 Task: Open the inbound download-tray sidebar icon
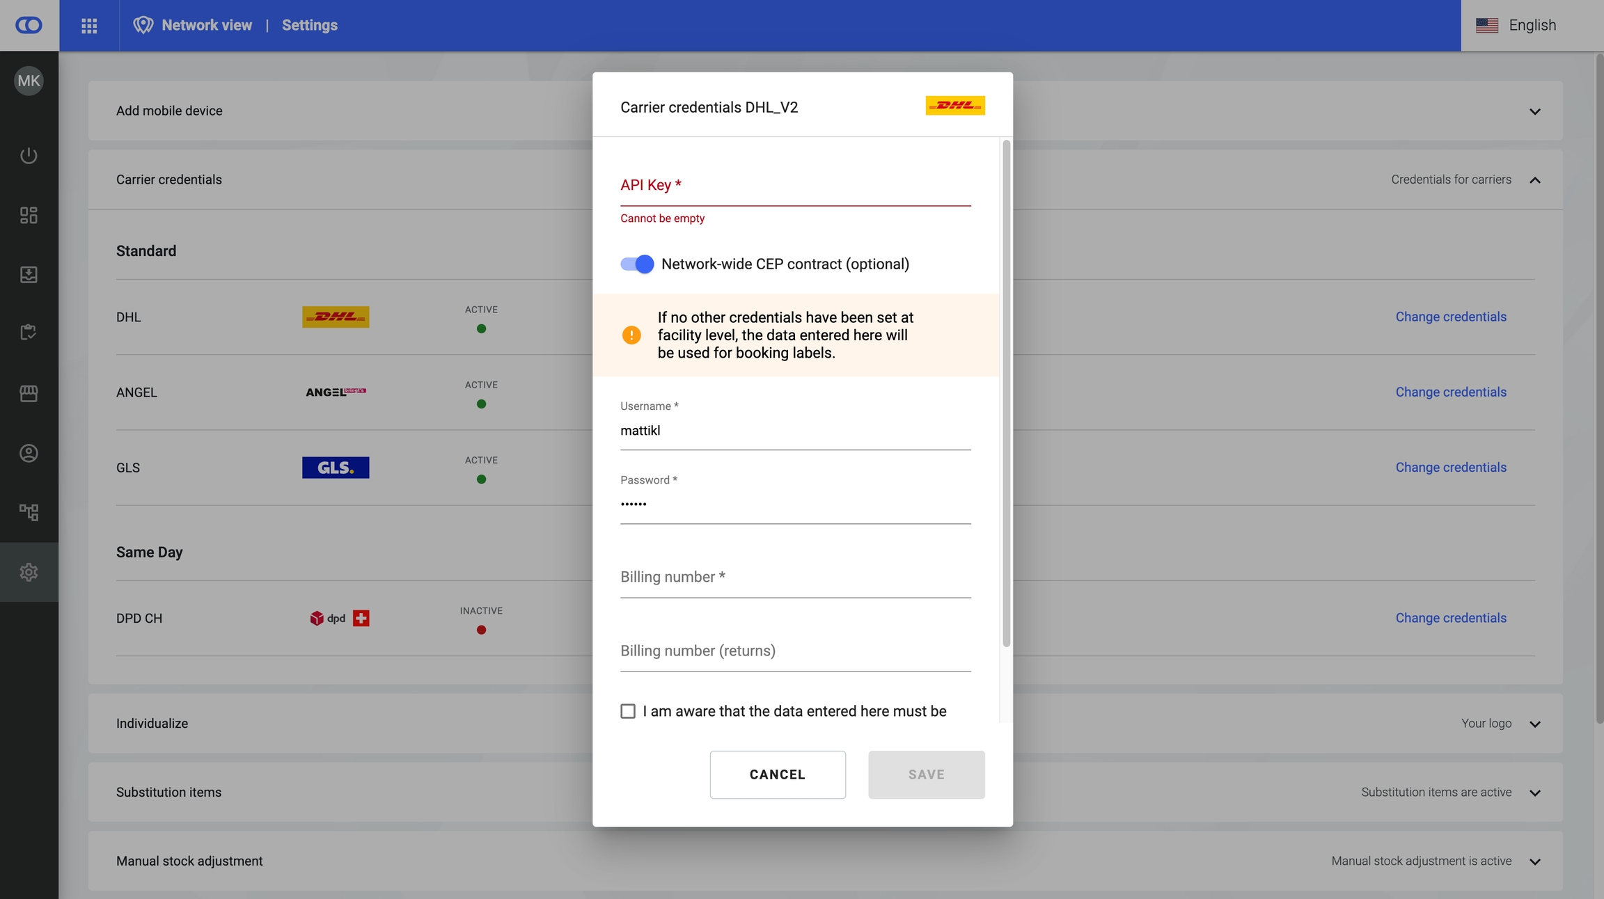click(29, 274)
